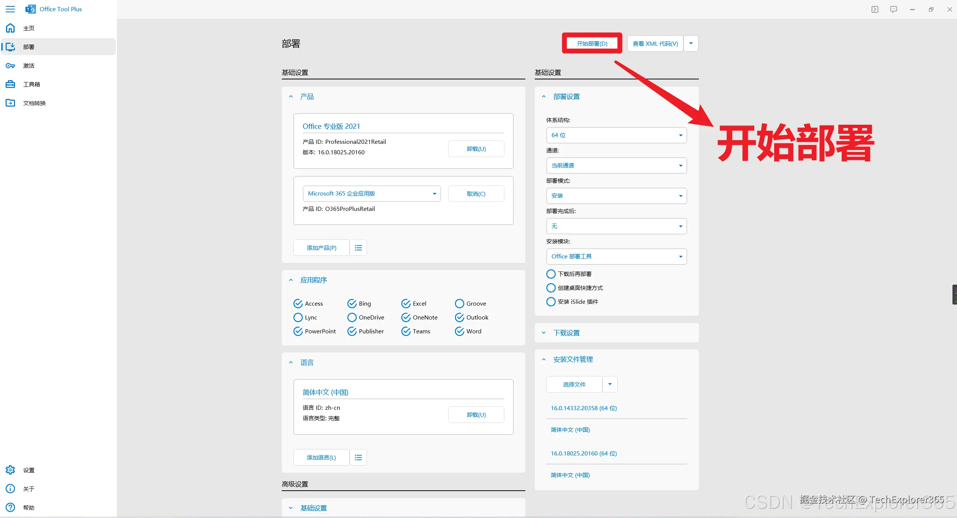This screenshot has height=518, width=957.
Task: Enable the OneDrive application checkbox
Action: pyautogui.click(x=352, y=317)
